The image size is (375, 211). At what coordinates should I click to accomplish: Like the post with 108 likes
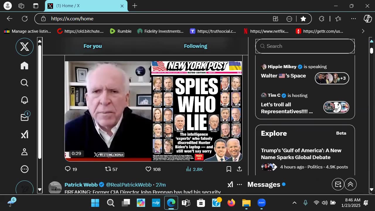tap(153, 169)
